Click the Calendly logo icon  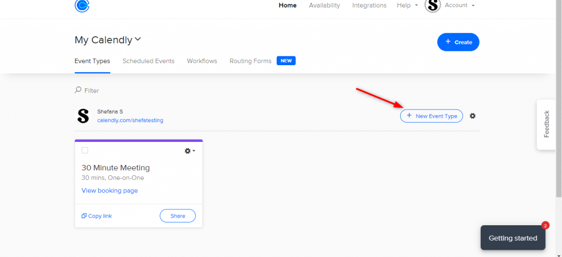(x=82, y=5)
